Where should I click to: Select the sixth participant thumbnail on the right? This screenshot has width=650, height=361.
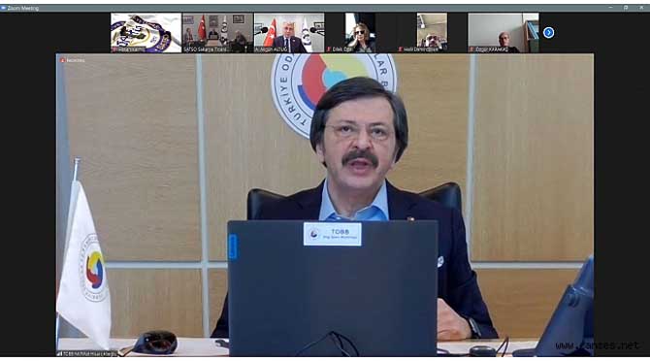coord(504,33)
